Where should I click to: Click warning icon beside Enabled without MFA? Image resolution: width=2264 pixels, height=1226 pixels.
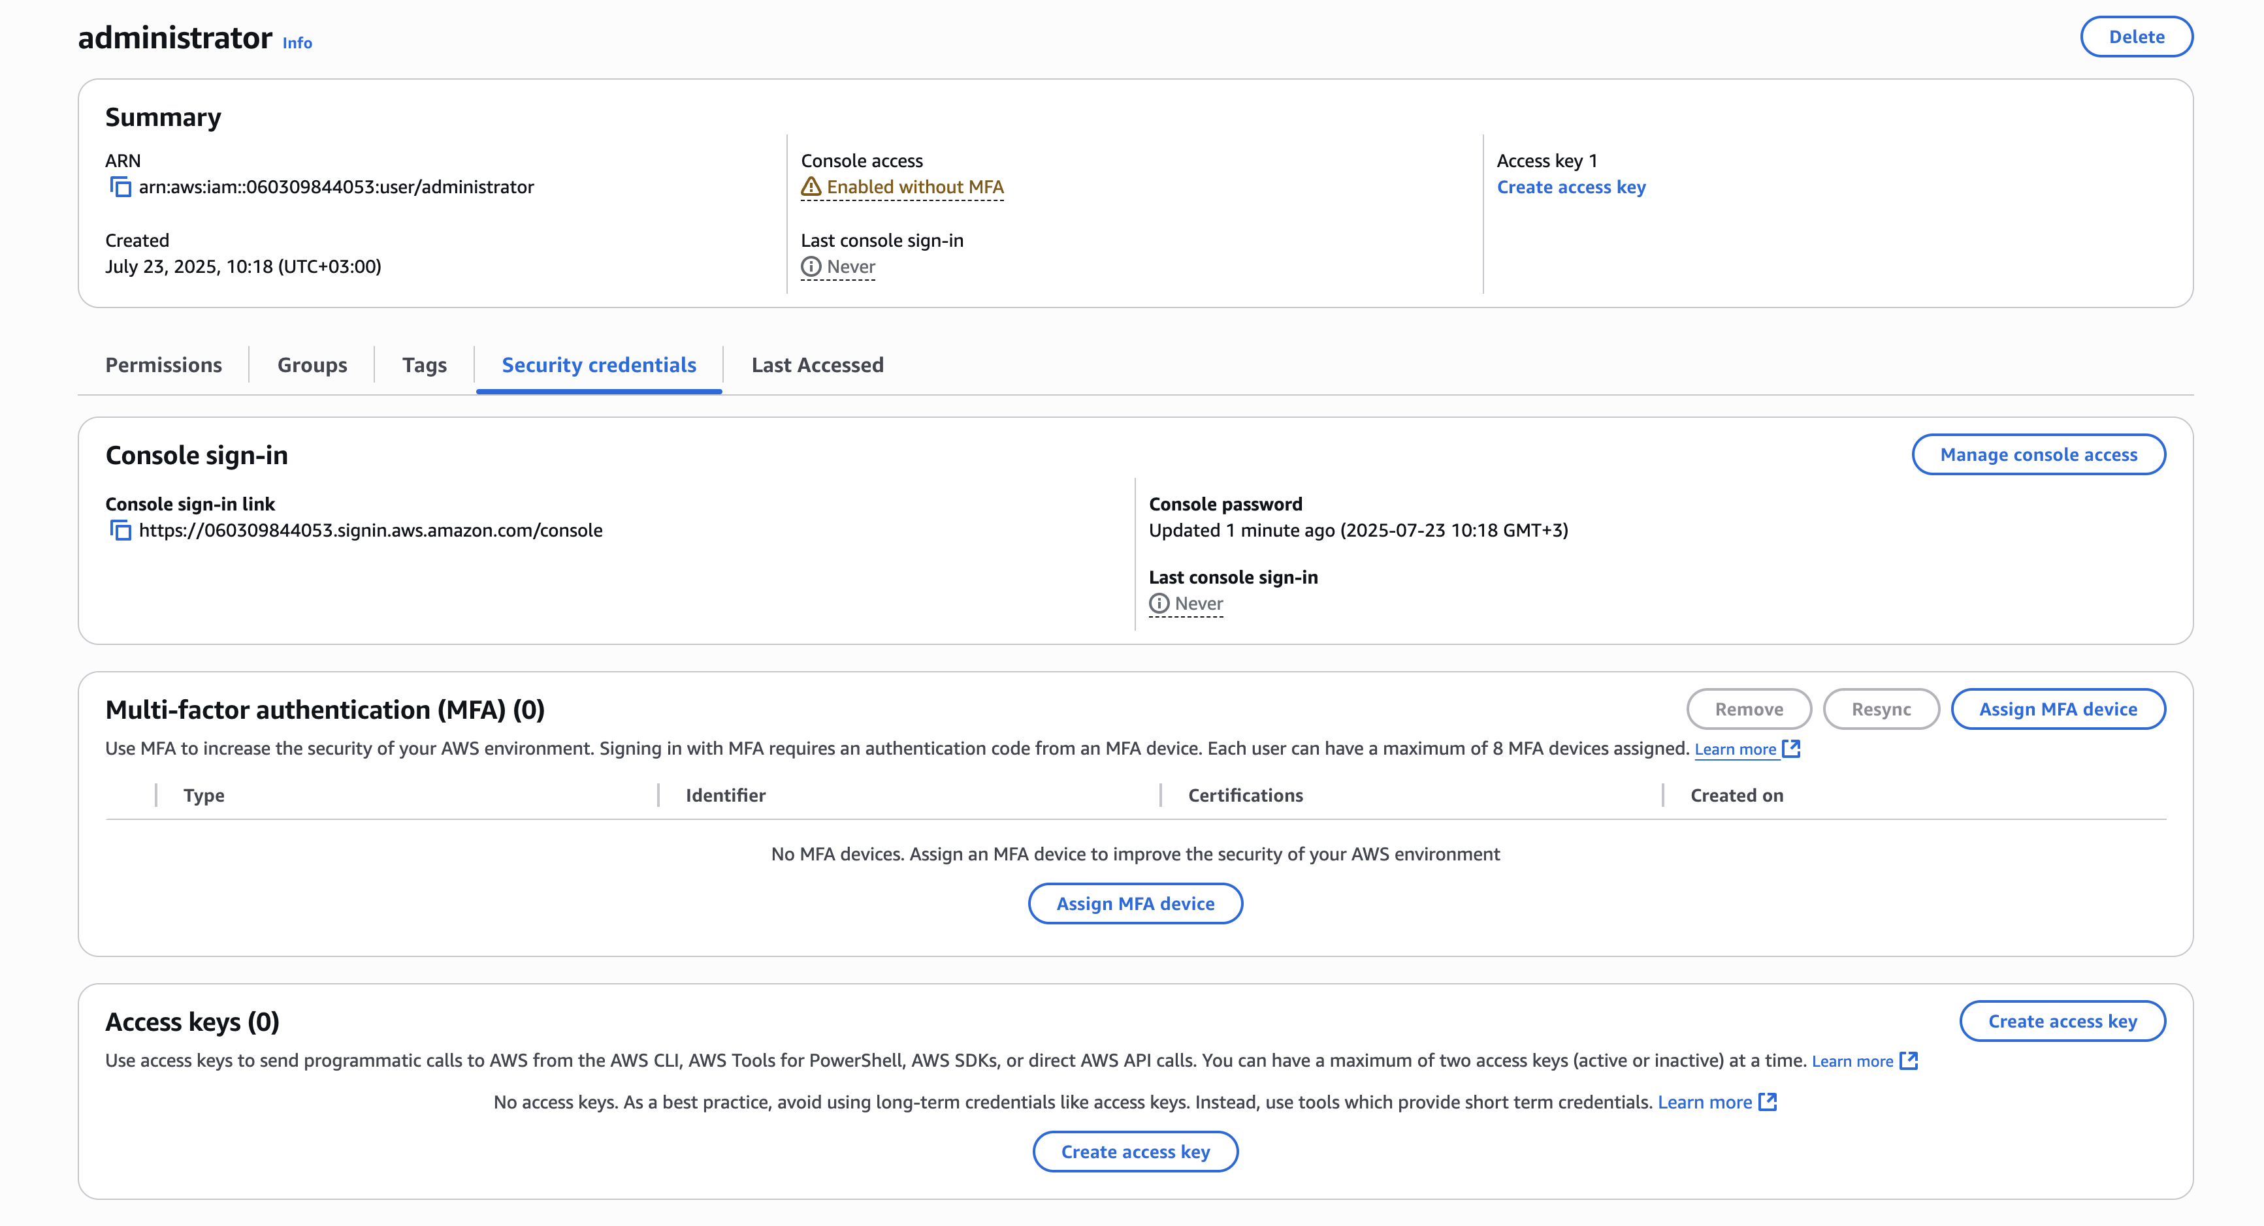(x=811, y=187)
